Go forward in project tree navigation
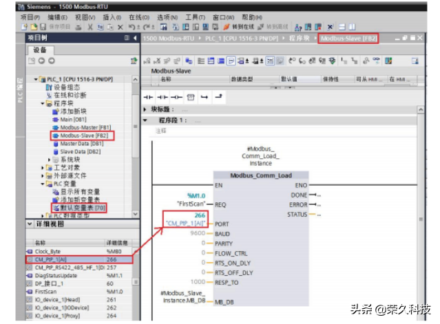 click(52, 61)
